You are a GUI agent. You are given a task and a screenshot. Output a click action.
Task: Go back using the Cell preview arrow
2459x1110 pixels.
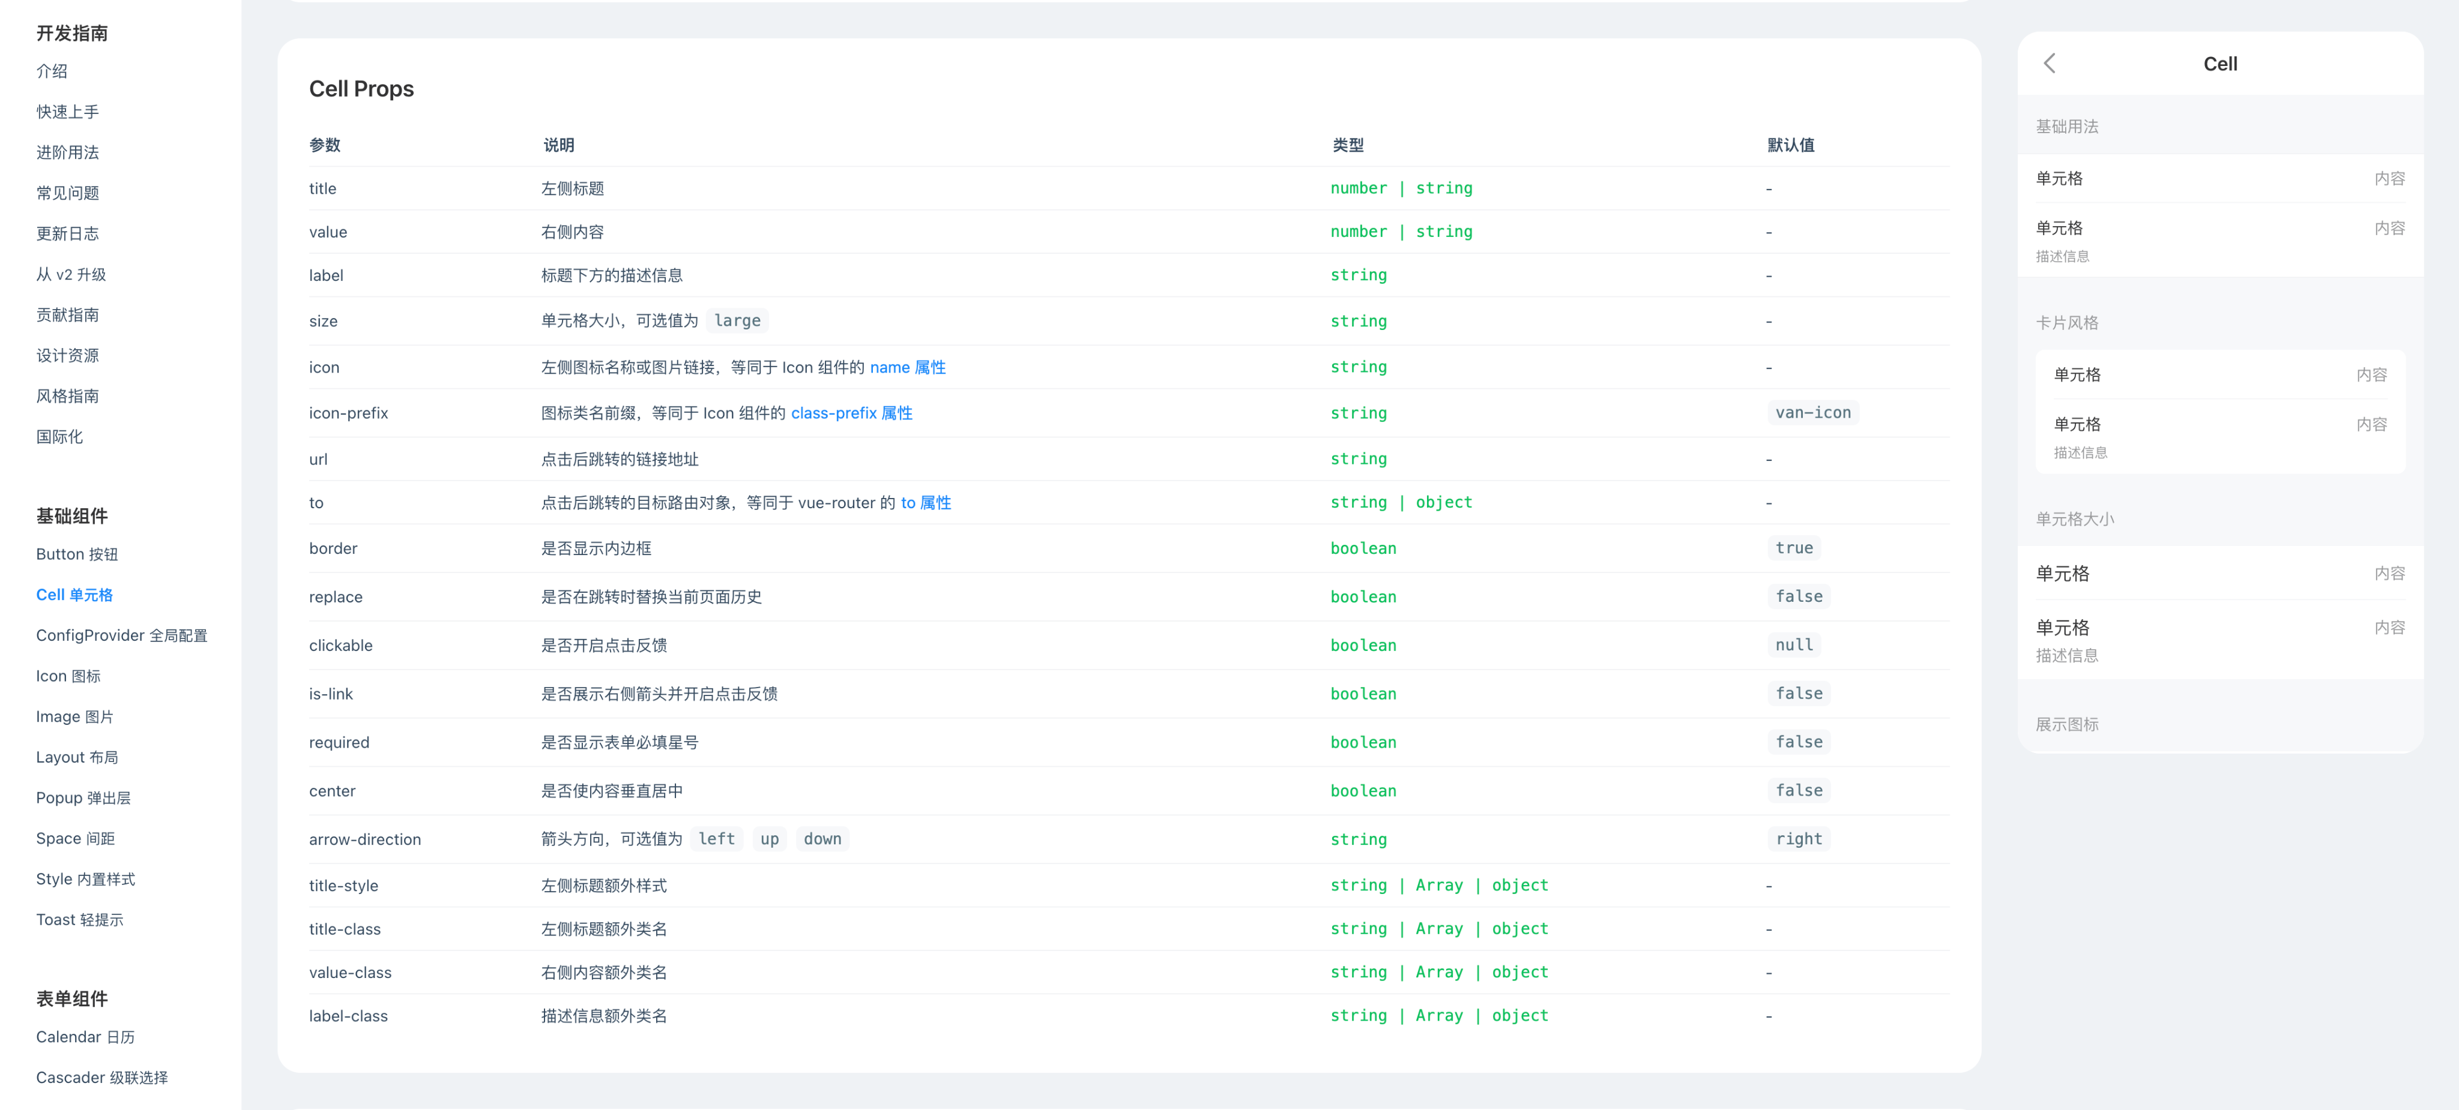(2050, 64)
